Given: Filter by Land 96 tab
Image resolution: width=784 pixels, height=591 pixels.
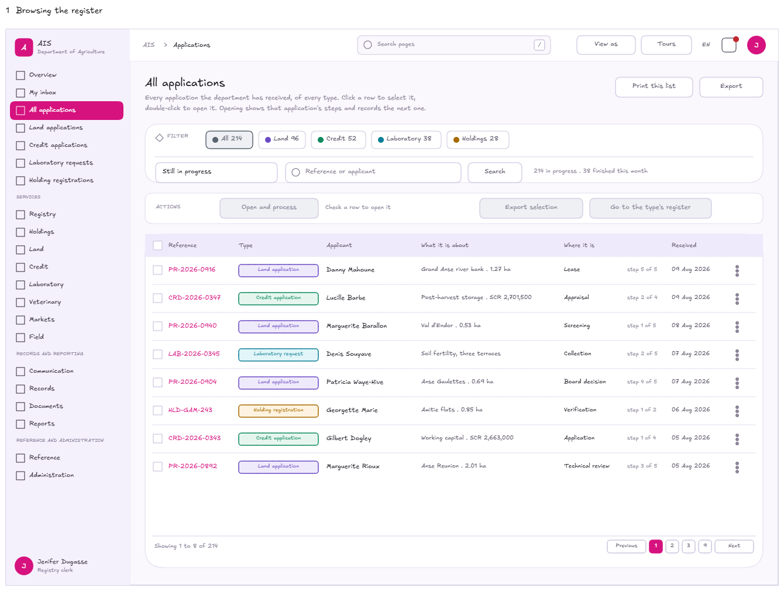Looking at the screenshot, I should [283, 139].
